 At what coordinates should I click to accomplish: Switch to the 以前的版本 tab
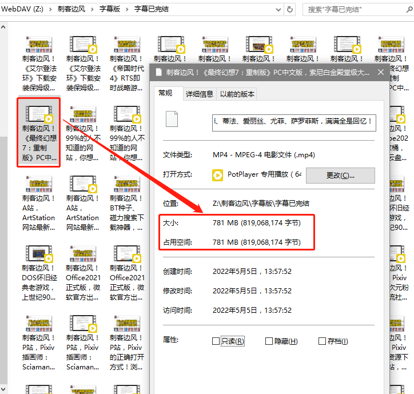click(x=237, y=94)
